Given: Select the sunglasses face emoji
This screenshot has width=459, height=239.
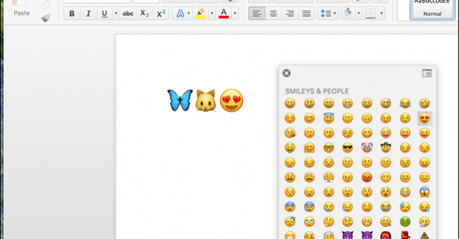Looking at the screenshot, I should [347, 148].
